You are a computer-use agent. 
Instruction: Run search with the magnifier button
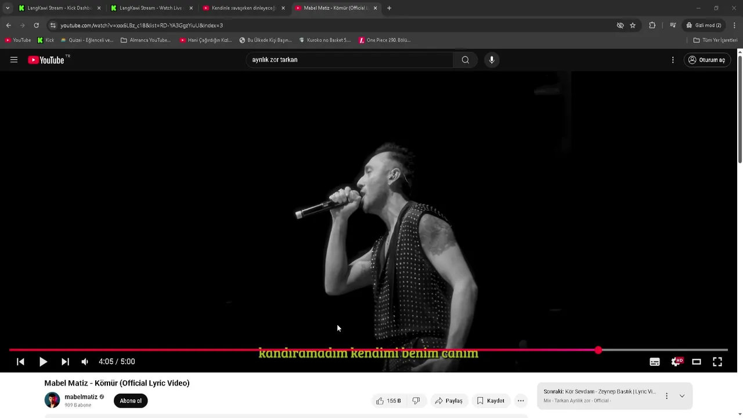tap(465, 60)
